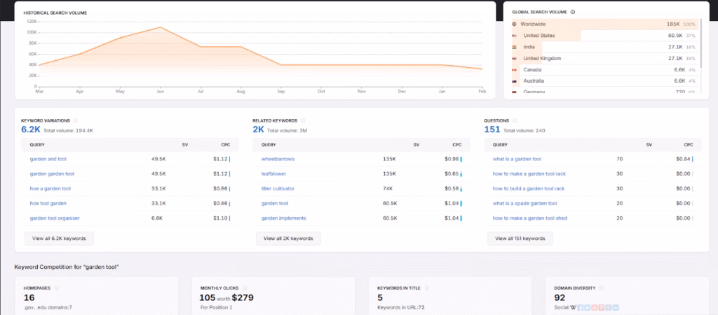Click the Homepages info icon
The image size is (718, 315).
click(x=57, y=288)
